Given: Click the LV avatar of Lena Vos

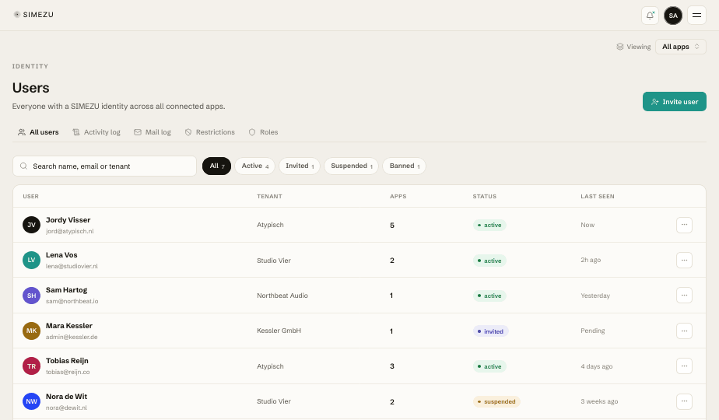Looking at the screenshot, I should coord(32,260).
